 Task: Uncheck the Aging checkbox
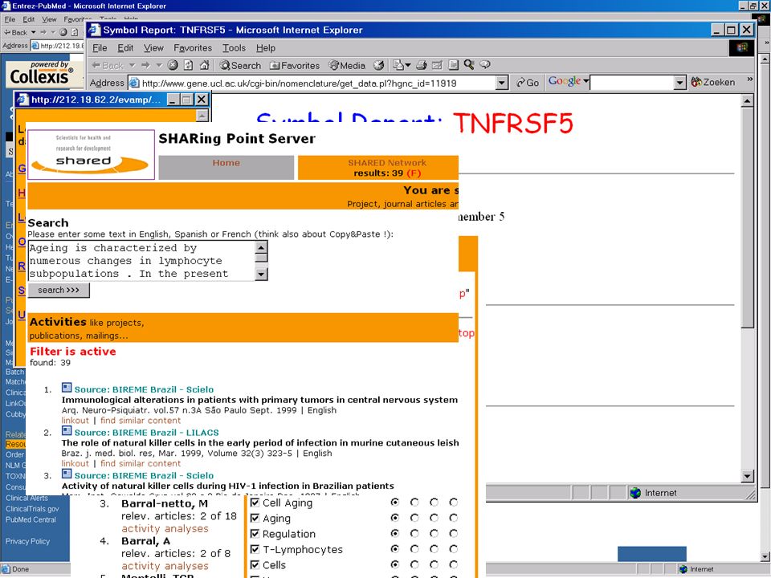point(255,518)
